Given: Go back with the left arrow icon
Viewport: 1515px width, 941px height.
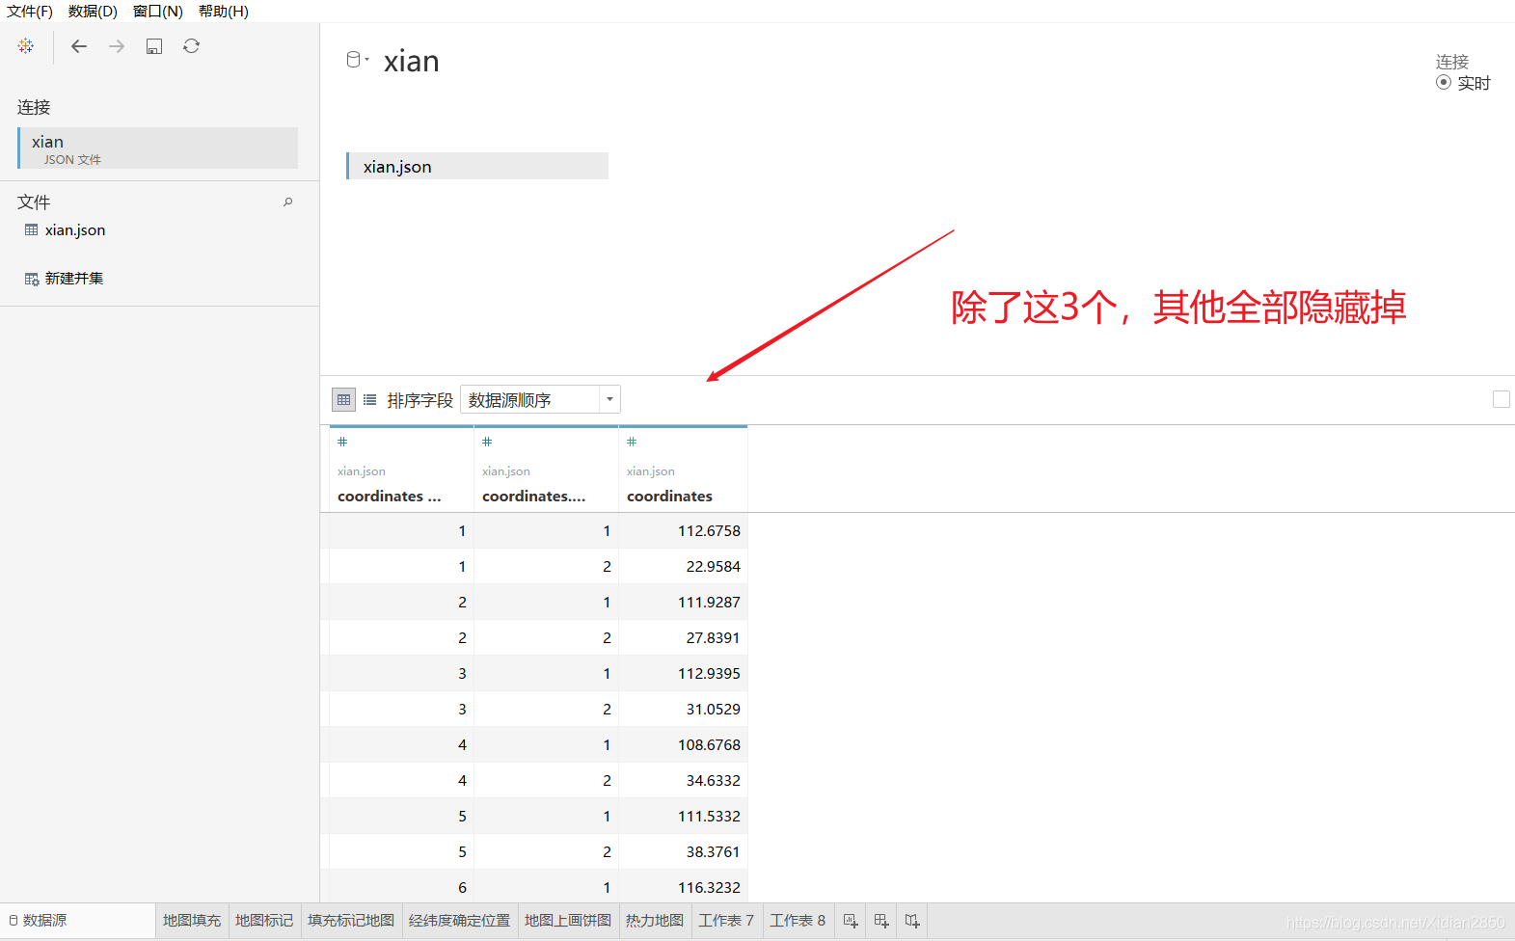Looking at the screenshot, I should pos(79,46).
